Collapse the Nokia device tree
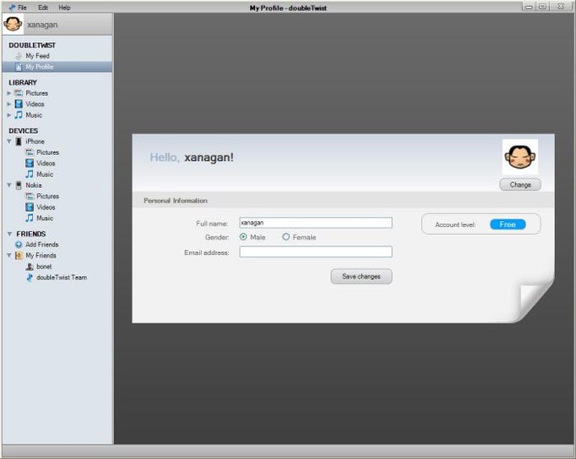The width and height of the screenshot is (576, 459). (9, 185)
